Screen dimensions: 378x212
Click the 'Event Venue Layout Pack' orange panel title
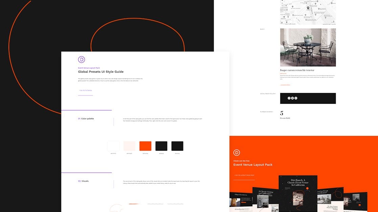[253, 165]
